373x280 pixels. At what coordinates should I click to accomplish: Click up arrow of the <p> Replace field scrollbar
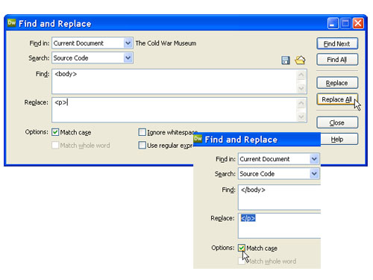point(301,103)
